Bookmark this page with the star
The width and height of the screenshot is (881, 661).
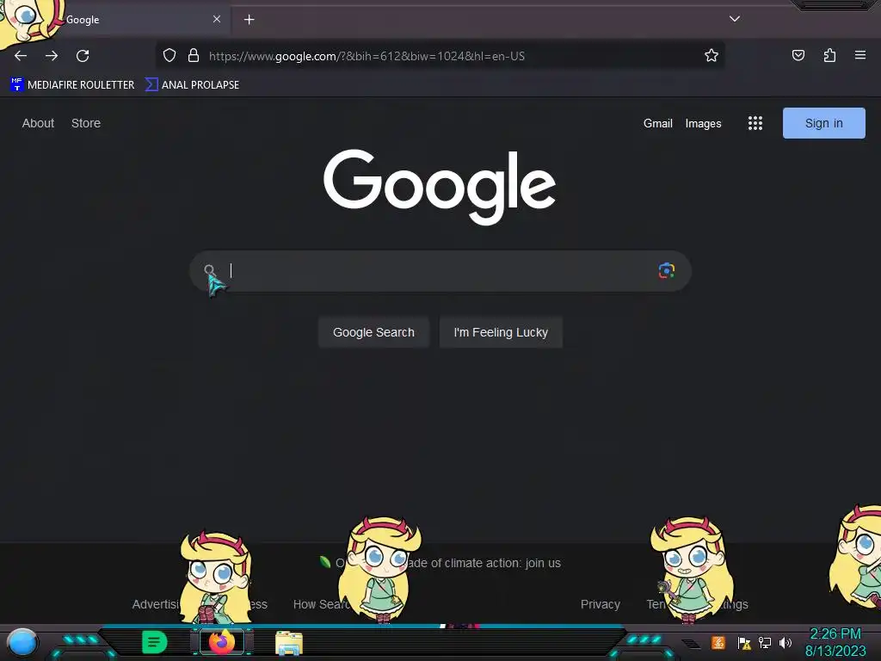tap(712, 55)
